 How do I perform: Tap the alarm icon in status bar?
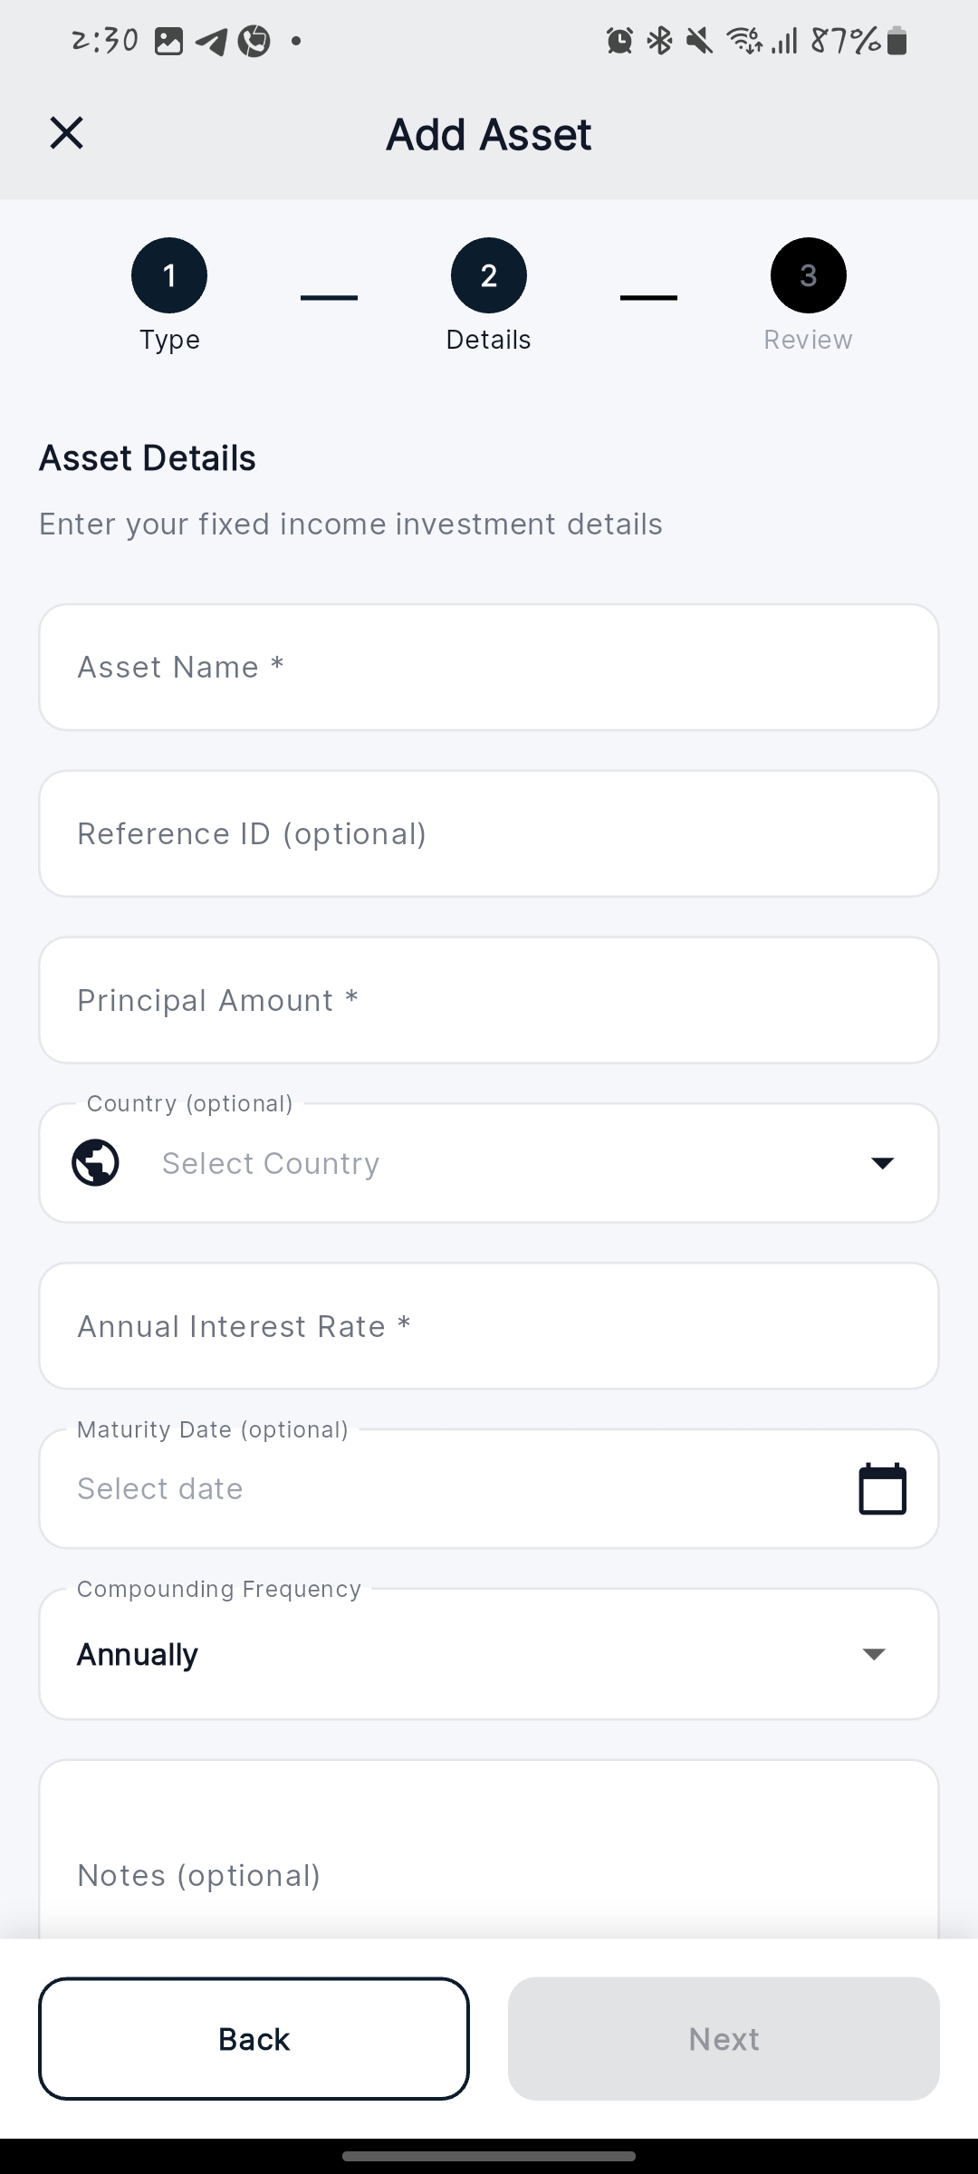[619, 41]
